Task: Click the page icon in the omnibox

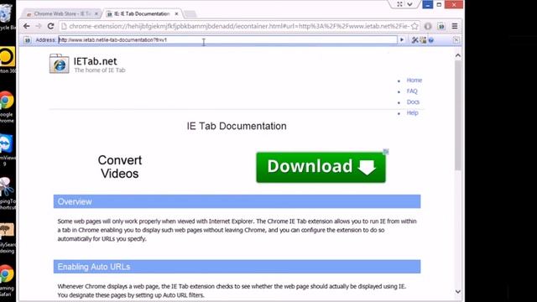Action: click(x=64, y=26)
